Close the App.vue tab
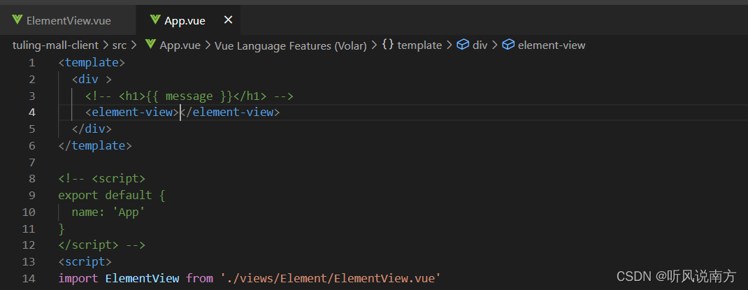Image resolution: width=748 pixels, height=290 pixels. tap(229, 20)
